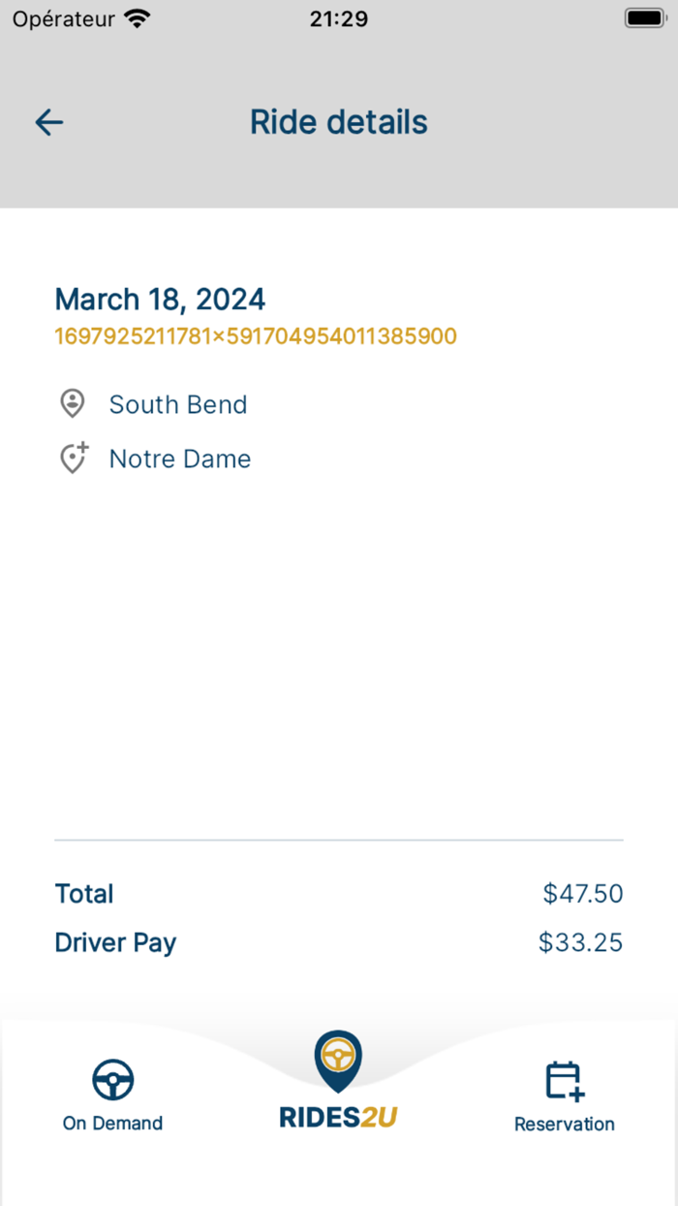Tap the Reservation calendar plus icon

tap(565, 1081)
